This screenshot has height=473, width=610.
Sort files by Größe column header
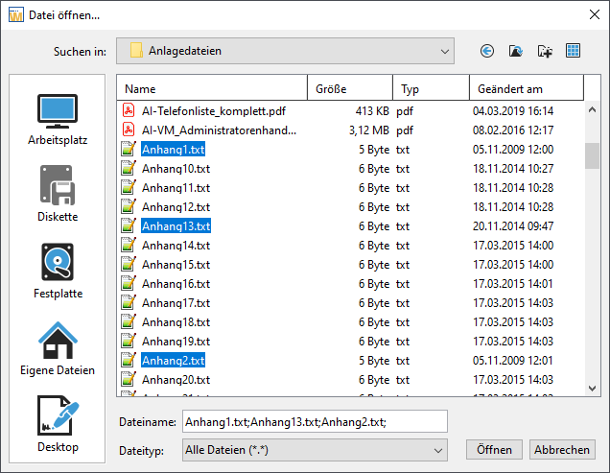350,89
